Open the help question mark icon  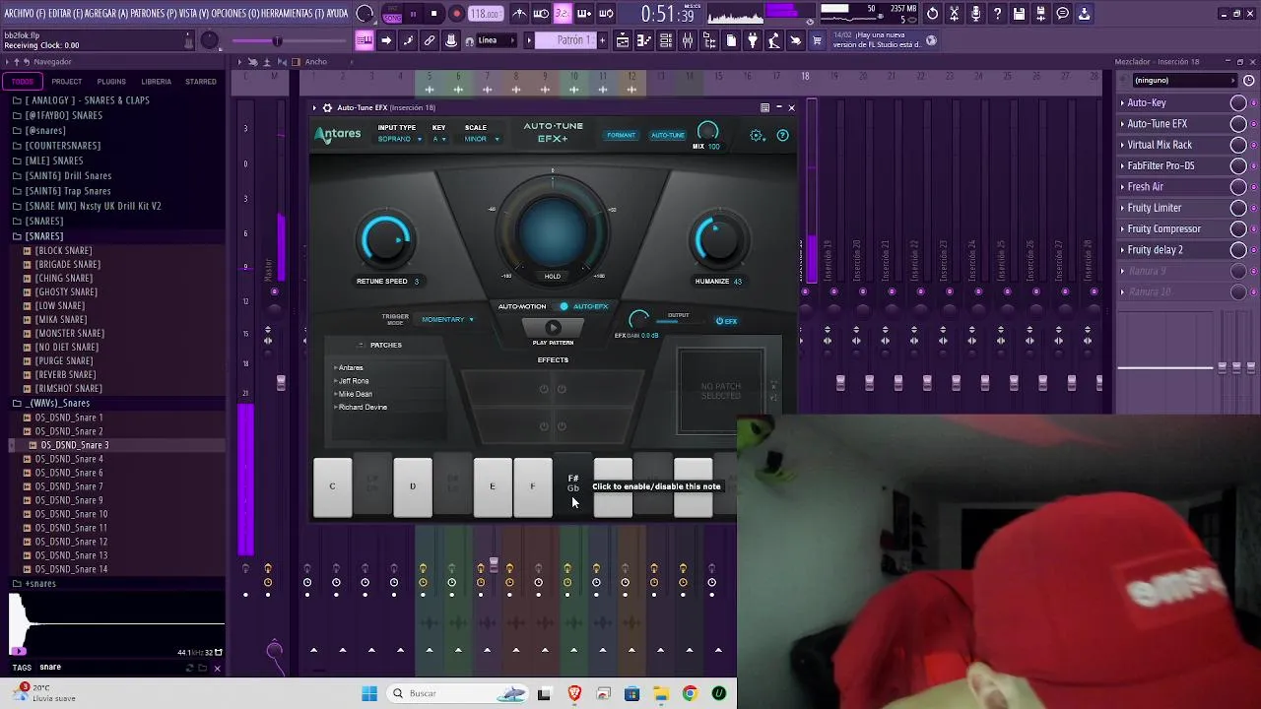(998, 14)
